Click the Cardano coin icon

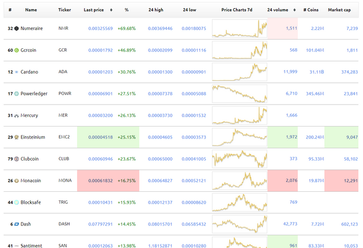pos(16,72)
